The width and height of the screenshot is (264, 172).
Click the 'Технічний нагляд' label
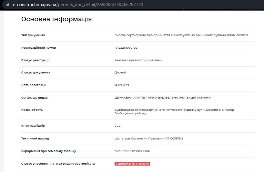[x=35, y=139]
